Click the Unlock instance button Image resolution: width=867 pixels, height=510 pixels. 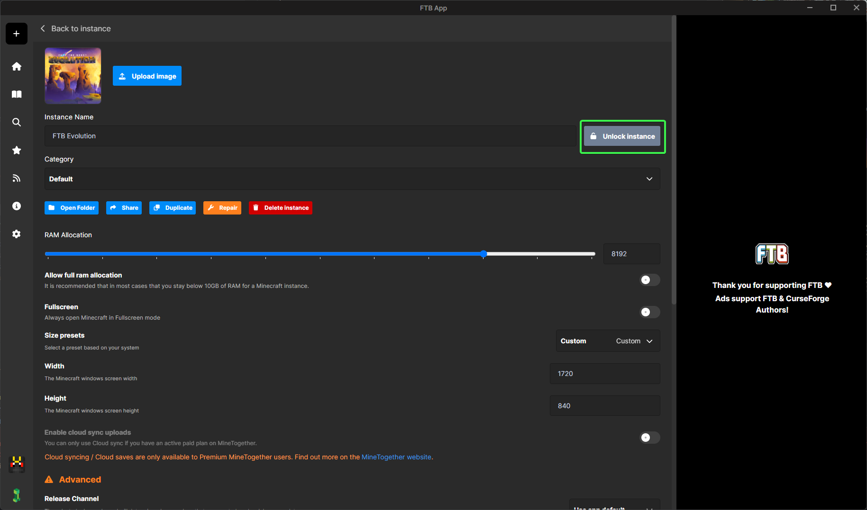pyautogui.click(x=622, y=136)
